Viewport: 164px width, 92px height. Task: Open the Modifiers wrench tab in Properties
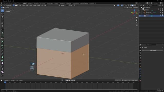click(140, 69)
